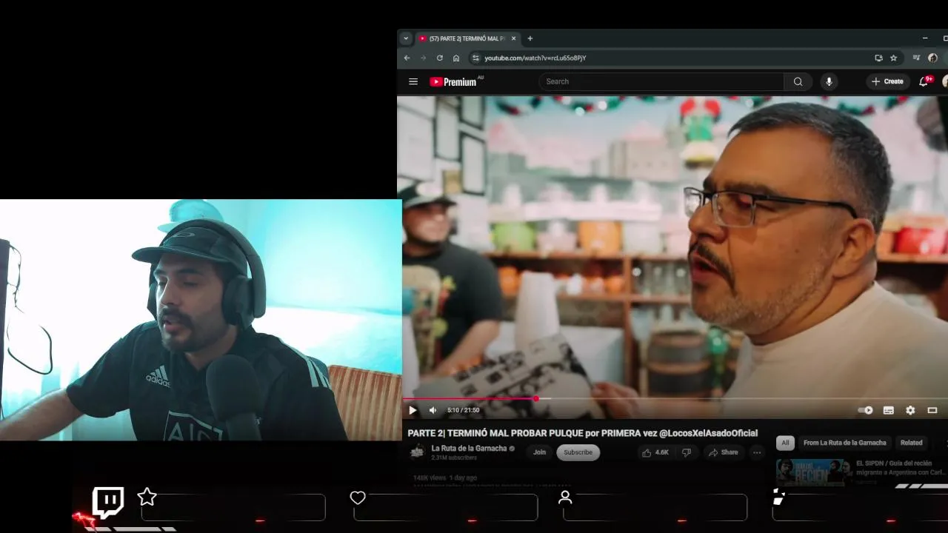Click the search magnifier button
Viewport: 948px width, 533px height.
(x=798, y=81)
